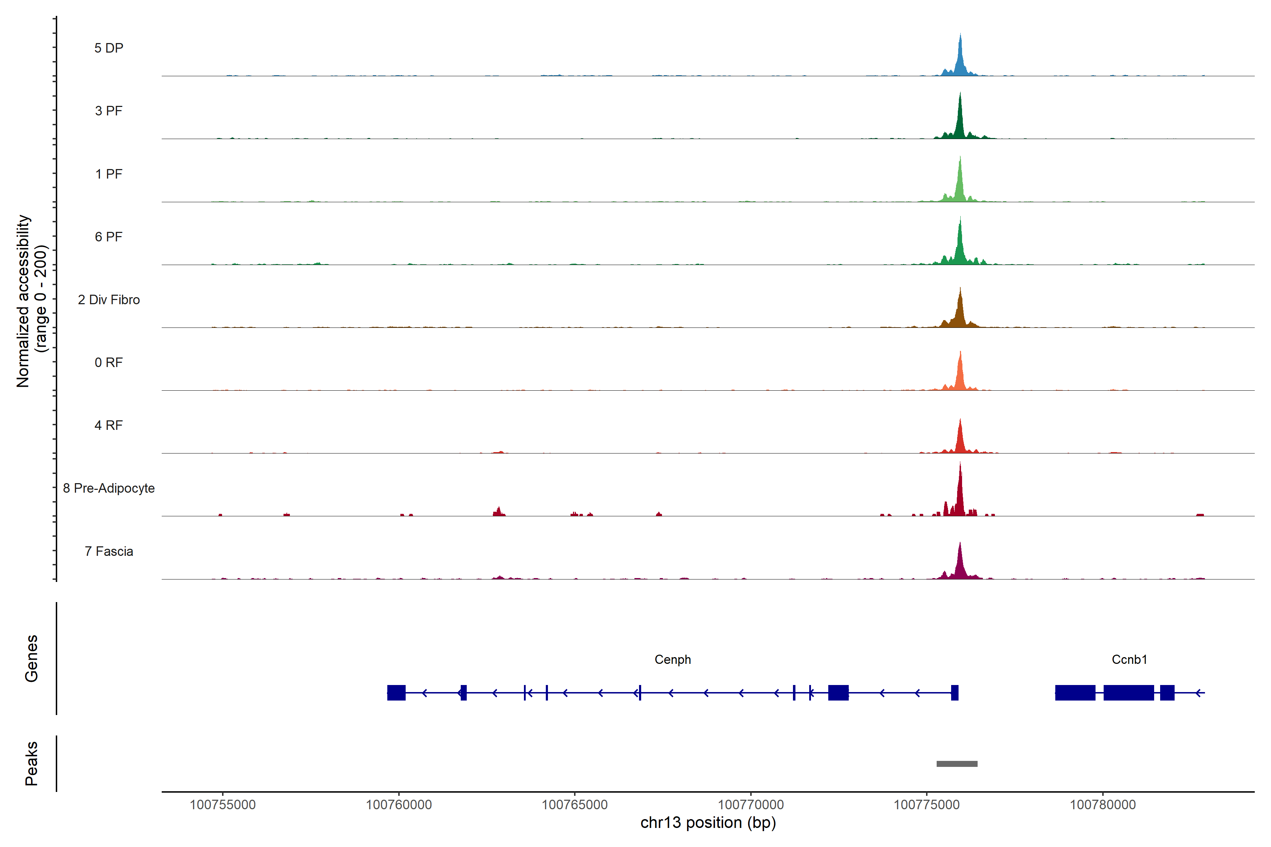Click the 100765000 axis tick label
Viewport: 1271px width, 847px height.
[x=574, y=804]
